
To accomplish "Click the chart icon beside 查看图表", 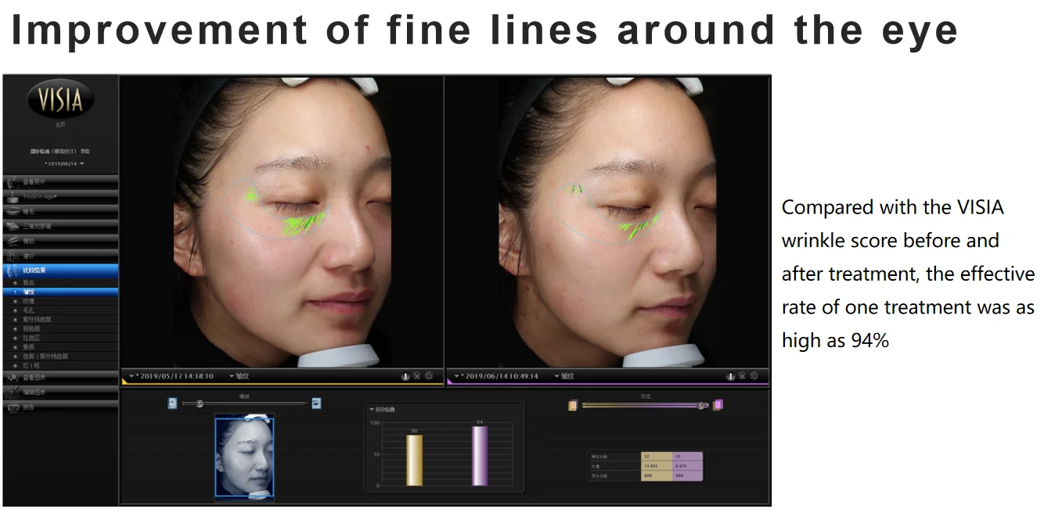I will [13, 377].
